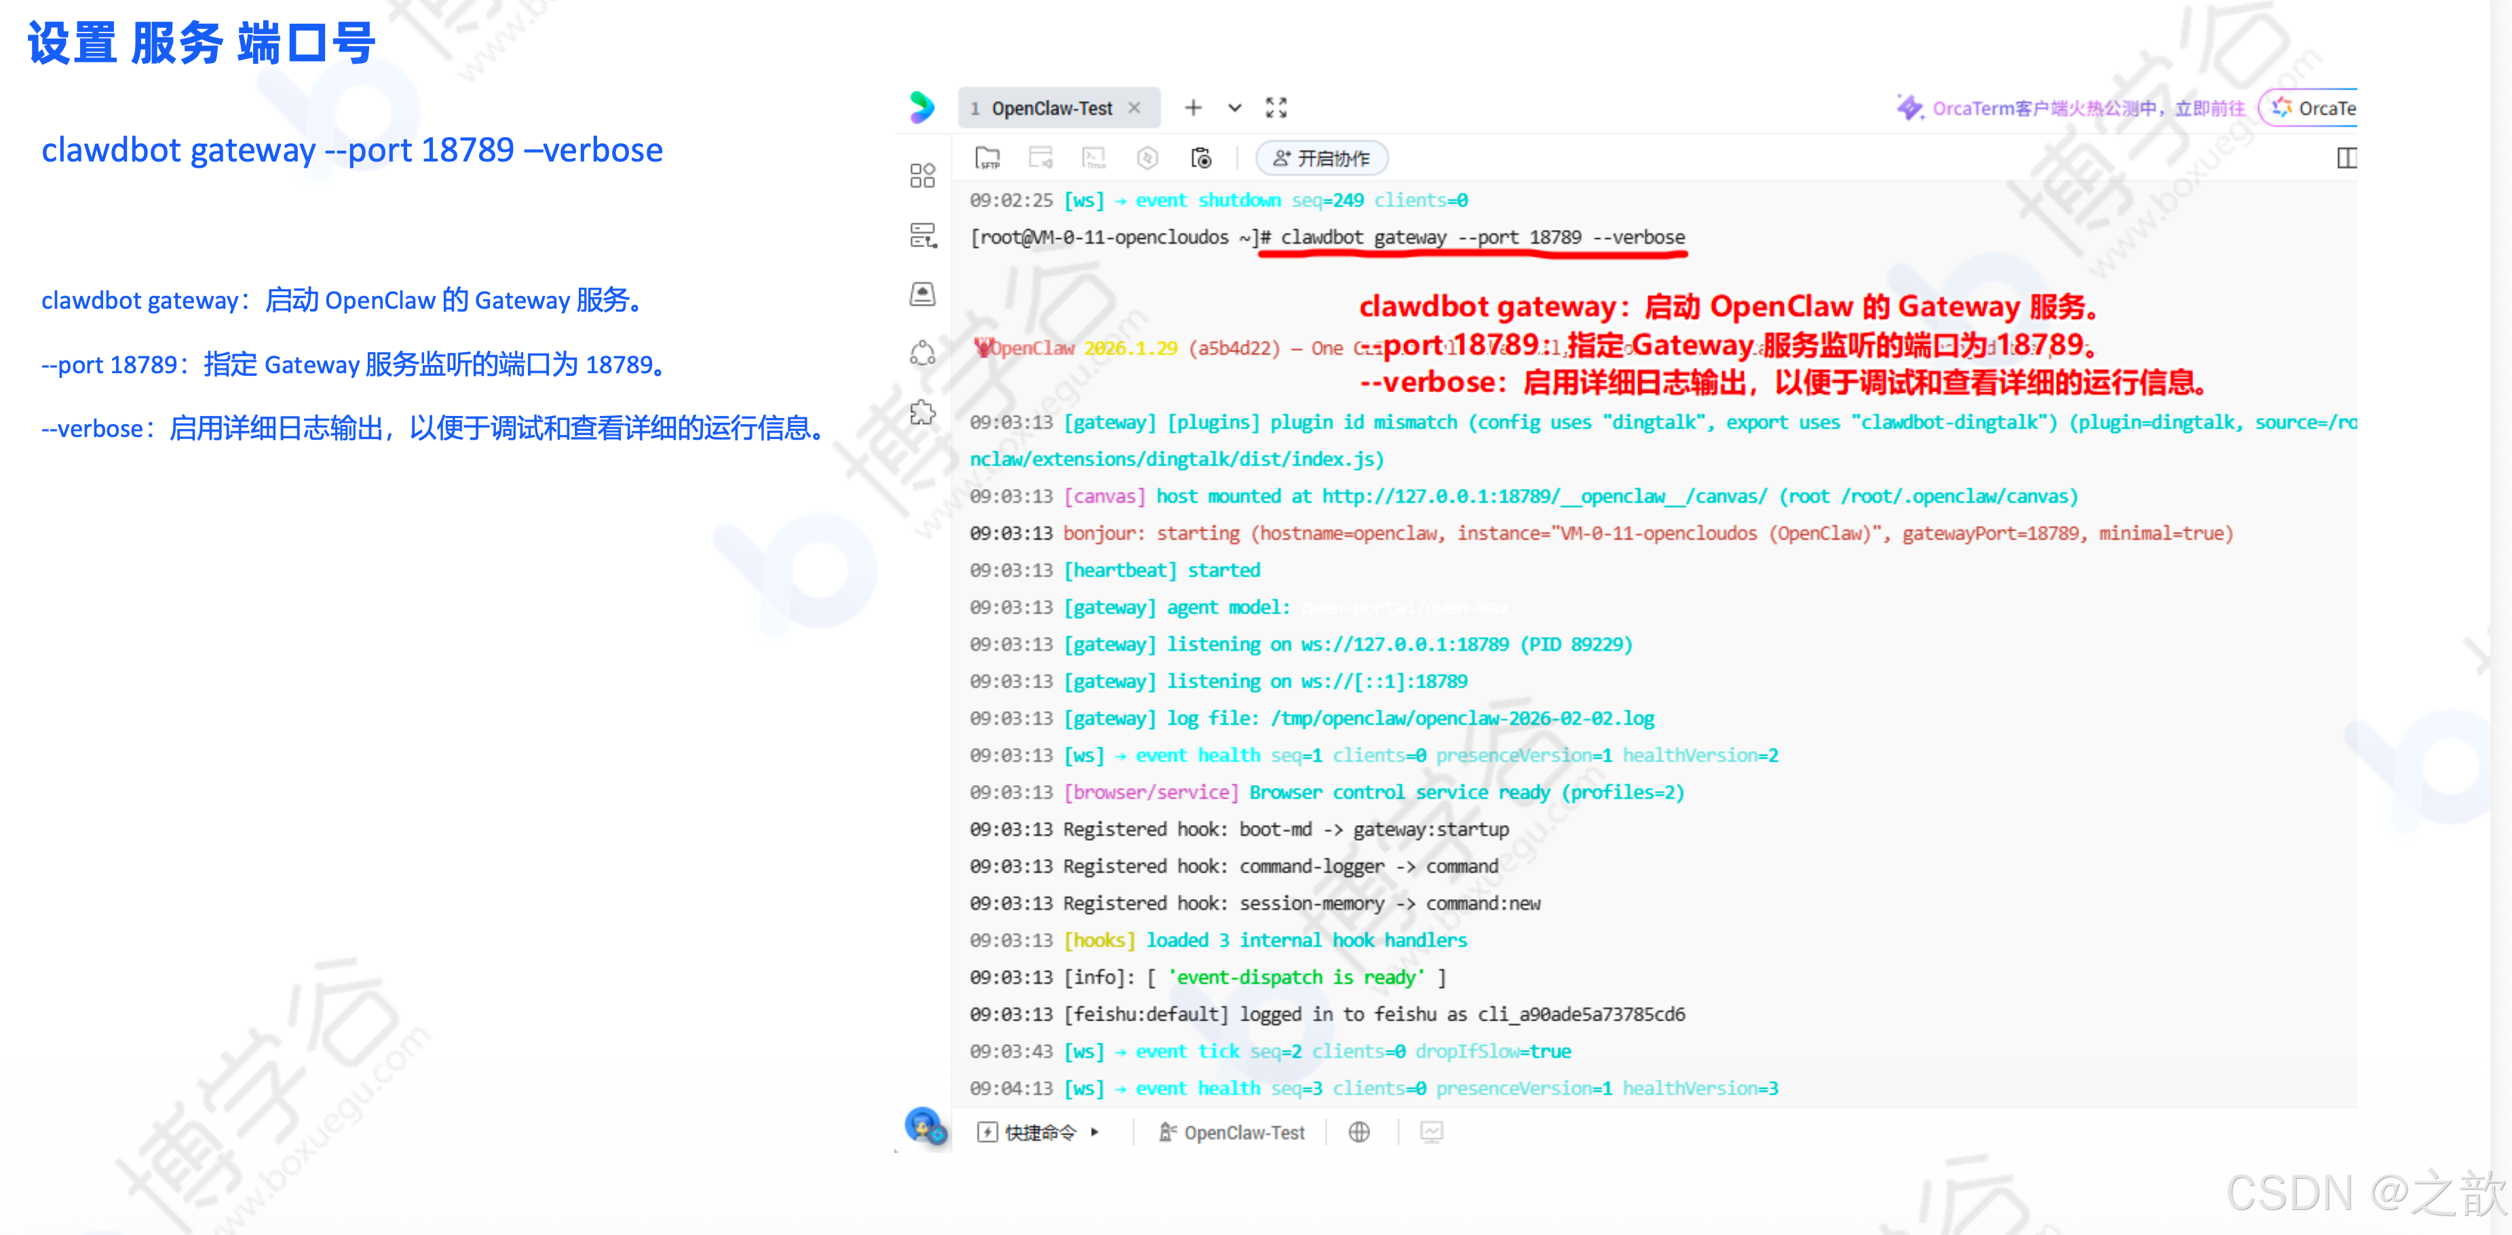Toggle the split panel layout icon
2512x1235 pixels.
coord(2346,158)
